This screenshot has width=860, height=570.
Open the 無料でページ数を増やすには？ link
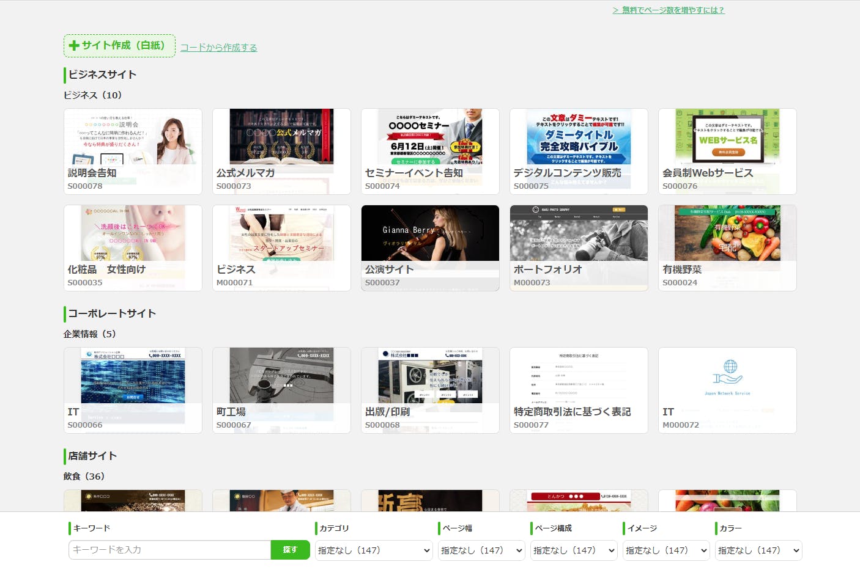(x=668, y=10)
